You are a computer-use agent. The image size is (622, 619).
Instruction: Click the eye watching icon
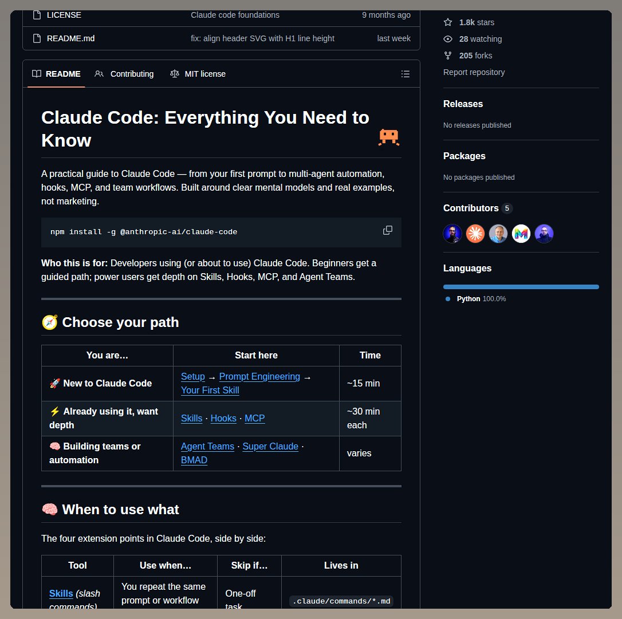pyautogui.click(x=448, y=39)
